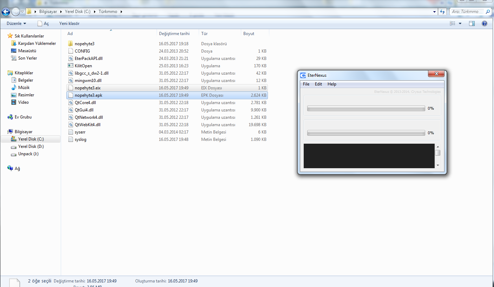The height and width of the screenshot is (287, 494).
Task: Click the Müzik music note icon
Action: click(14, 88)
